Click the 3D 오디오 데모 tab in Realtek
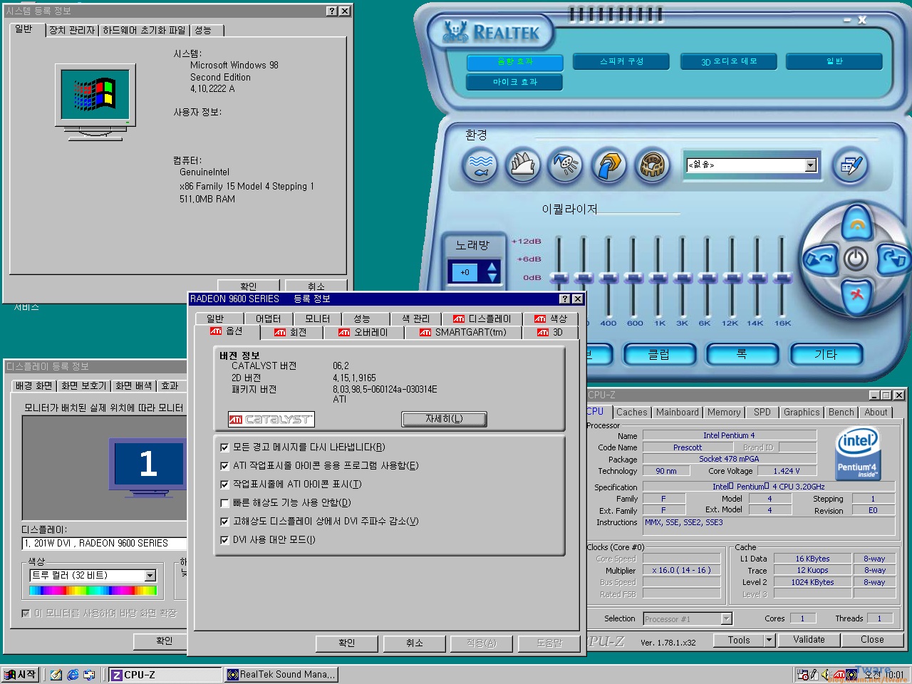This screenshot has height=684, width=912. pyautogui.click(x=728, y=62)
